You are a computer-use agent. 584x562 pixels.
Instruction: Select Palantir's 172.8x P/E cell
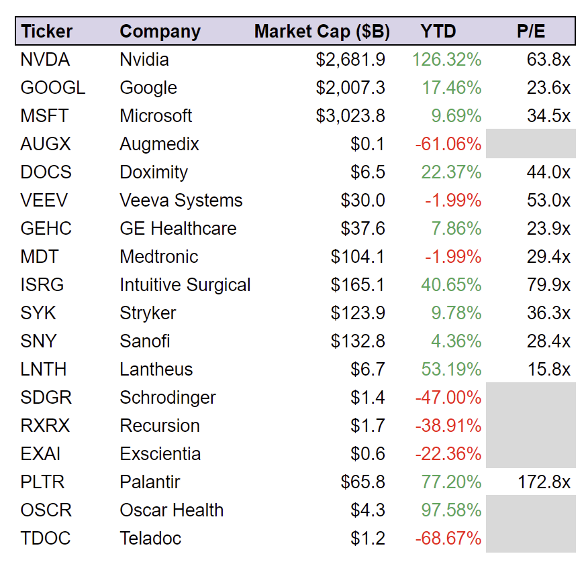[544, 482]
